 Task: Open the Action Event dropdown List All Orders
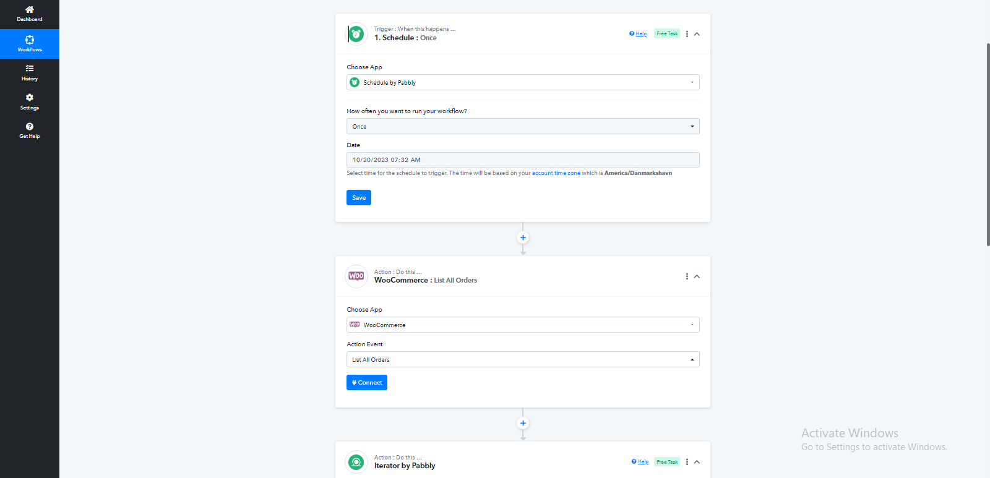(523, 359)
